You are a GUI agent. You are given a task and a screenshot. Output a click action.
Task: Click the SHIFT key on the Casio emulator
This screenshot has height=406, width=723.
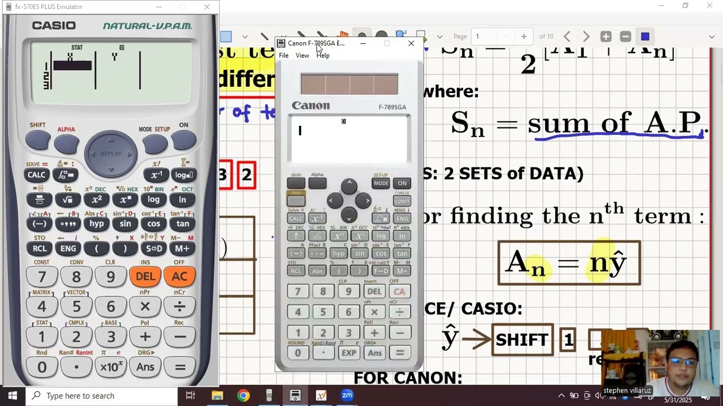38,140
